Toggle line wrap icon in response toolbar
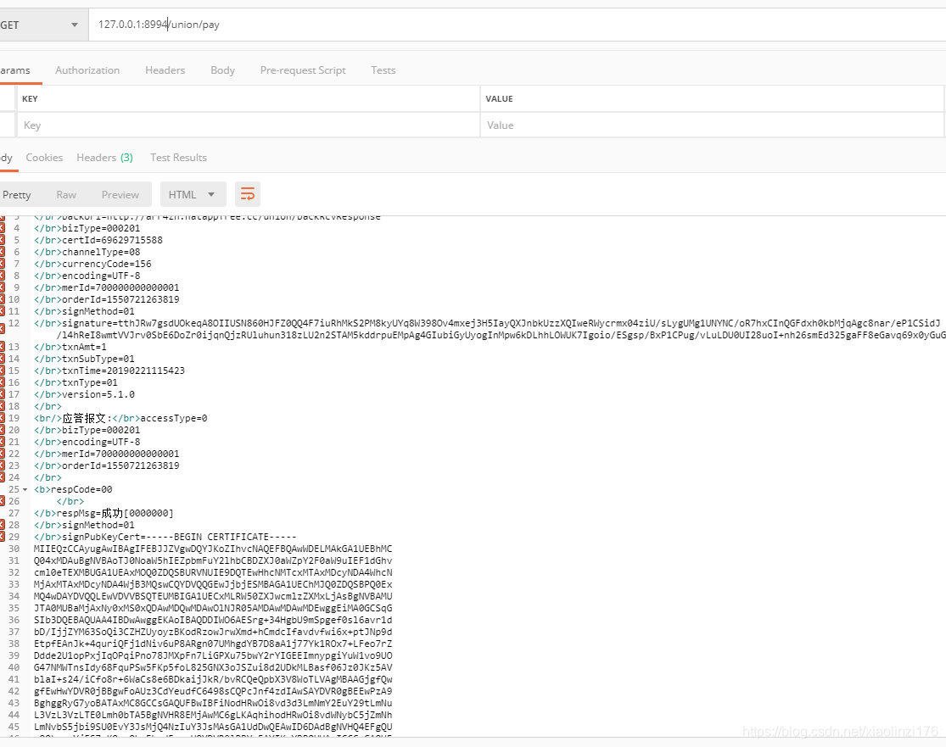The width and height of the screenshot is (946, 747). click(x=248, y=194)
